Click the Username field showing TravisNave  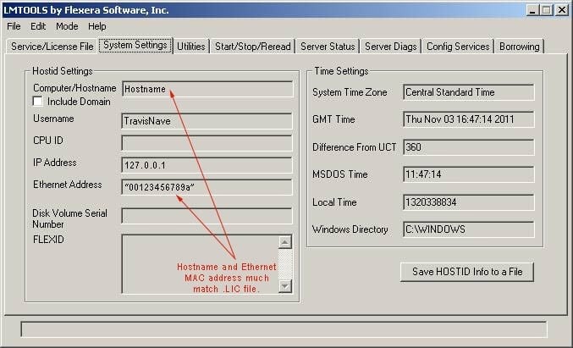(207, 121)
